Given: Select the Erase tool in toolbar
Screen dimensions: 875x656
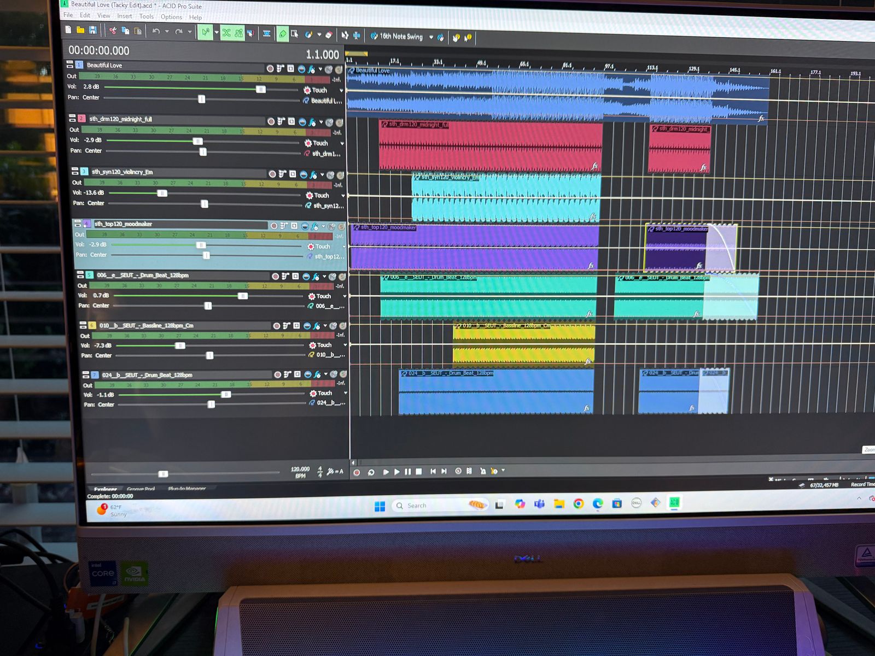Looking at the screenshot, I should [328, 35].
